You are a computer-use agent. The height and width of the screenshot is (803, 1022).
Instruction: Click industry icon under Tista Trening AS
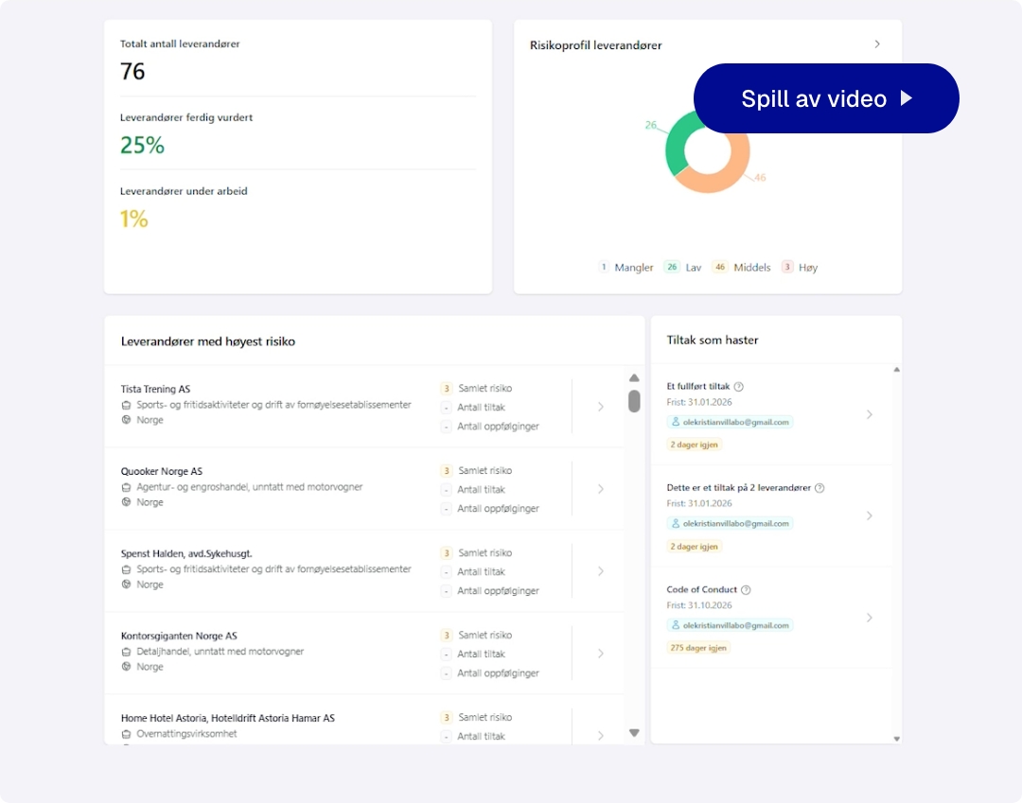click(x=126, y=405)
